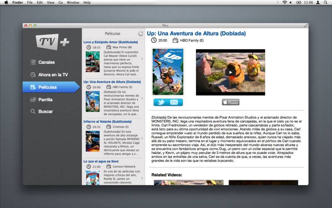
Task: Click the clock icon in movie detail header
Action: click(x=154, y=40)
